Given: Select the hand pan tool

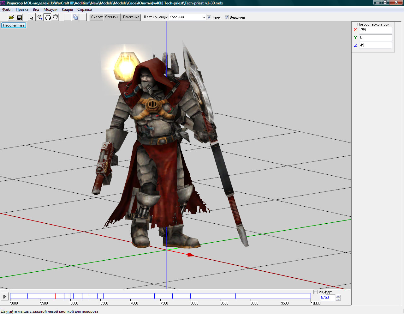Looking at the screenshot, I should pos(56,17).
